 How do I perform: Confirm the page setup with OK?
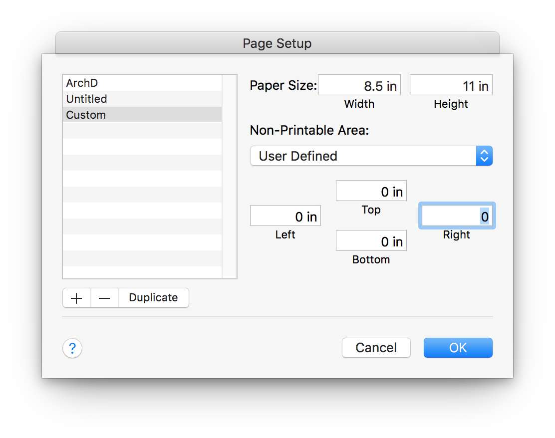coord(458,348)
